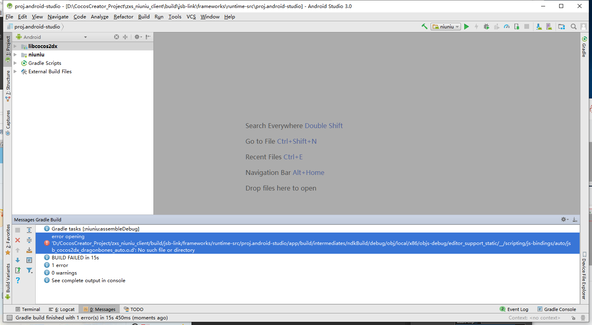Expand the niuniu module node
592x325 pixels.
(15, 55)
